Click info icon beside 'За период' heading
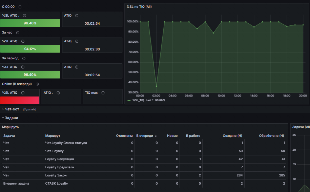 pyautogui.click(x=24, y=59)
